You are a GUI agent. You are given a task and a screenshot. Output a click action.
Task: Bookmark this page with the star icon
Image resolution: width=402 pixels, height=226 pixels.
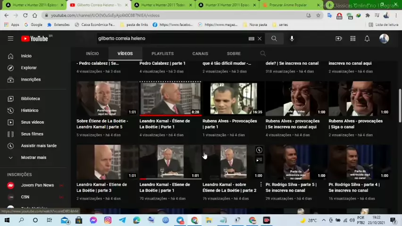tap(318, 15)
